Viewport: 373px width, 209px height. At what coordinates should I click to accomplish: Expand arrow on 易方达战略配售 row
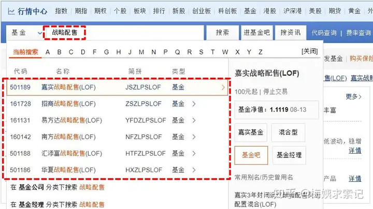pyautogui.click(x=194, y=120)
